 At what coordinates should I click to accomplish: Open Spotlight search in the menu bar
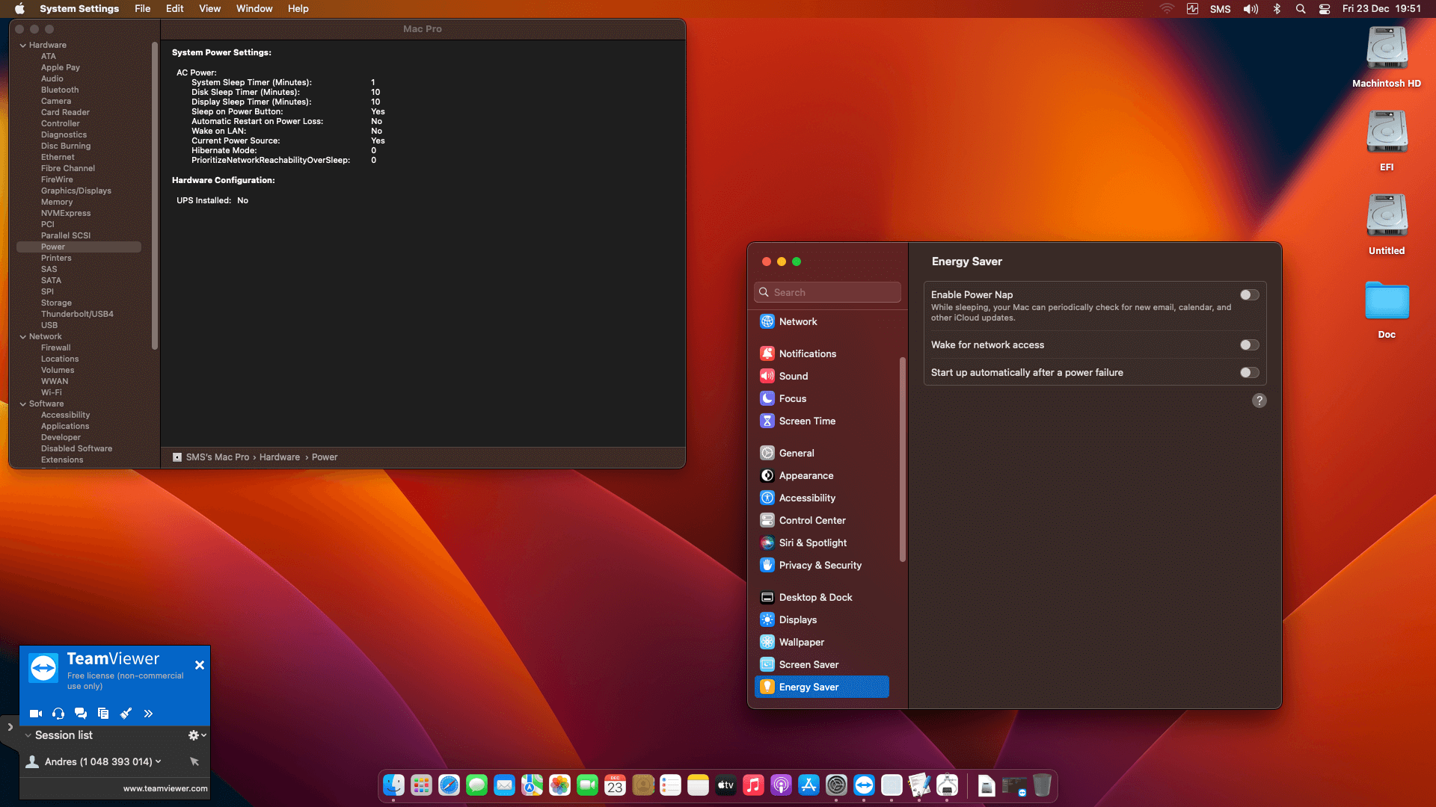pos(1301,9)
